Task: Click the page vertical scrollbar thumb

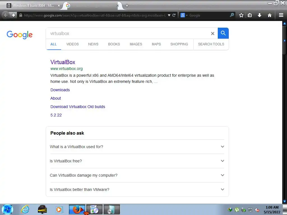Action: pyautogui.click(x=285, y=40)
